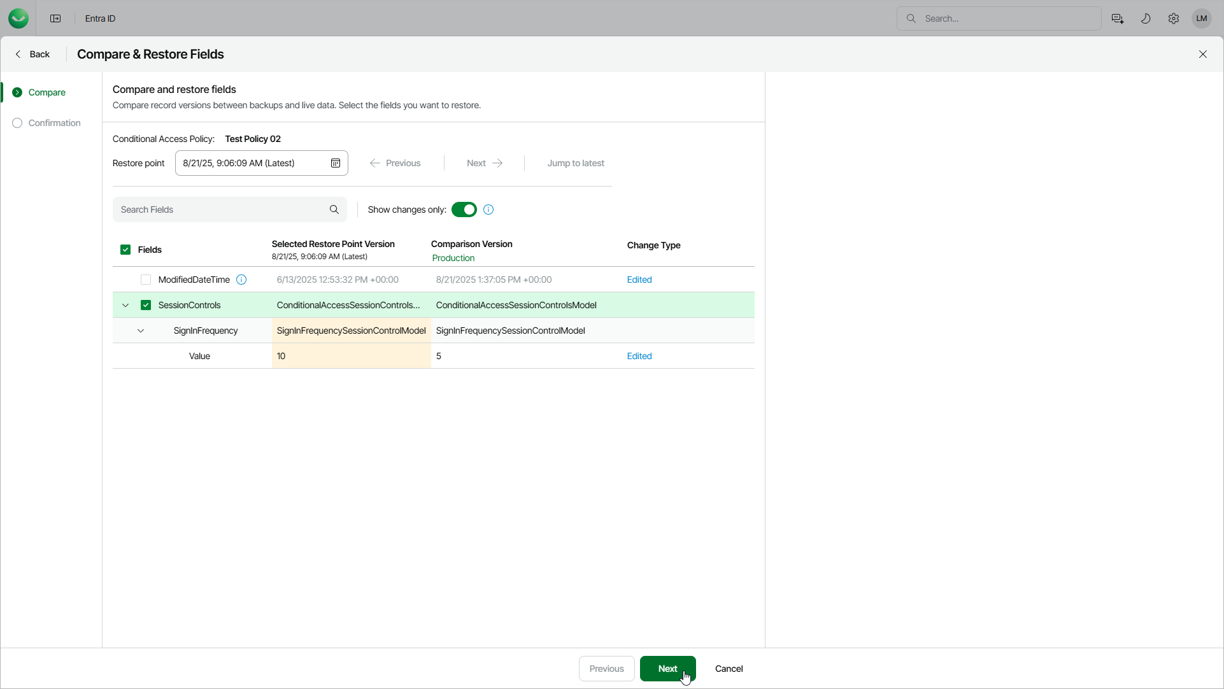1224x689 pixels.
Task: Collapse the SignInFrequency node
Action: click(141, 330)
